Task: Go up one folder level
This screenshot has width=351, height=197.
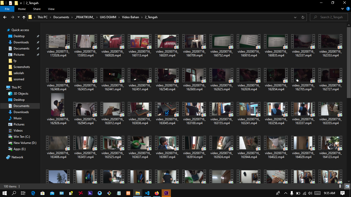Action: click(24, 17)
